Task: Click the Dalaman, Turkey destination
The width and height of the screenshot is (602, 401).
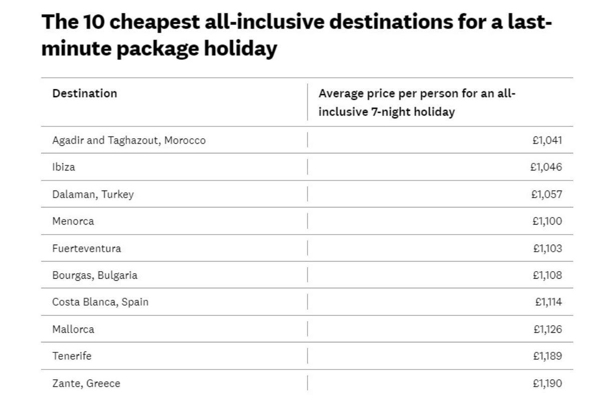Action: point(93,194)
